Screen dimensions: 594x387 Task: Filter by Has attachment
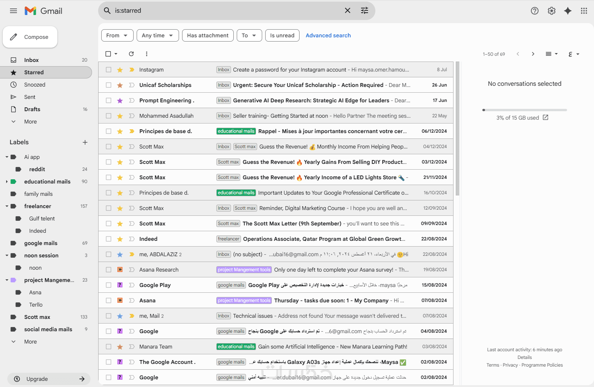208,35
